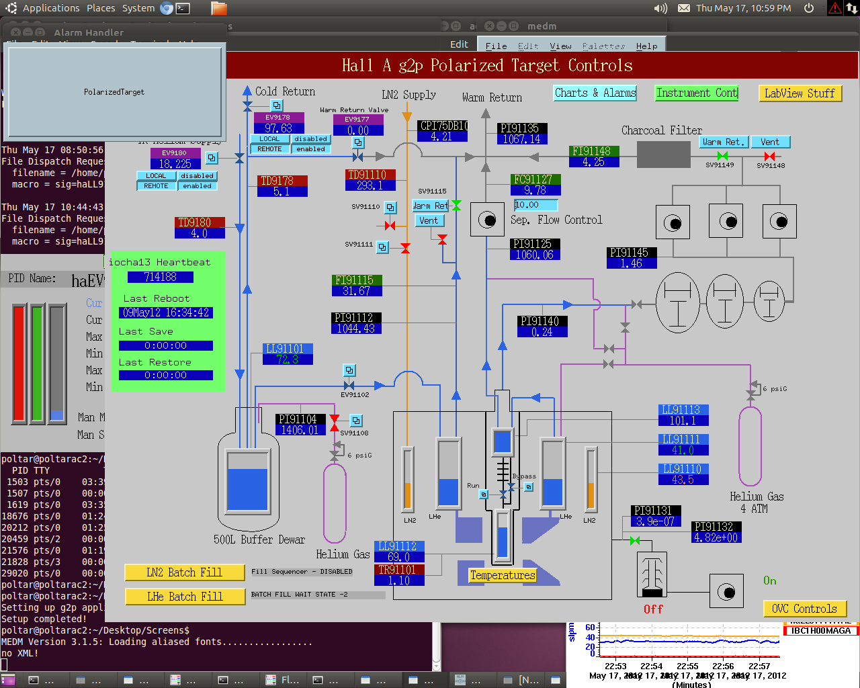This screenshot has width=860, height=688.
Task: Click the Run valve display icon
Action: click(x=483, y=494)
